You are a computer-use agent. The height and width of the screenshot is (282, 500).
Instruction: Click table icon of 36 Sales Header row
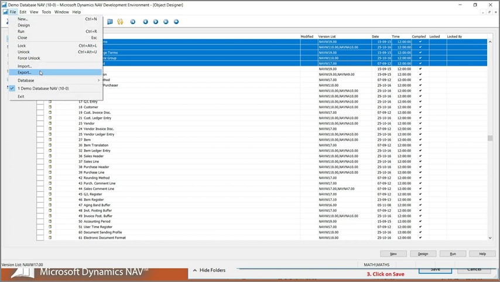50,156
